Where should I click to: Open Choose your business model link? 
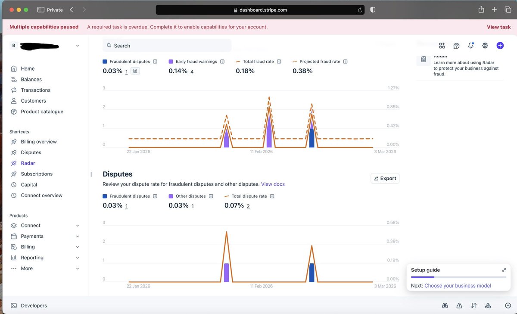pyautogui.click(x=458, y=286)
